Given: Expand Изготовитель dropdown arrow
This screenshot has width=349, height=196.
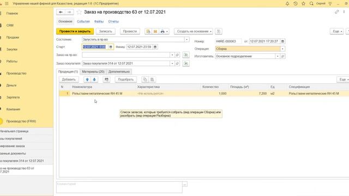Looking at the screenshot, I should pos(278,57).
